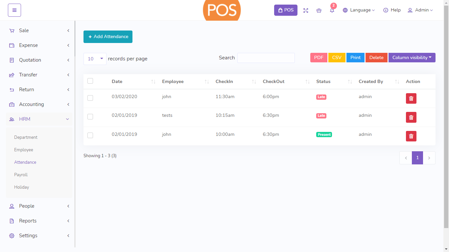Click trash icon for tests' attendance row
The height and width of the screenshot is (252, 449).
(x=411, y=117)
